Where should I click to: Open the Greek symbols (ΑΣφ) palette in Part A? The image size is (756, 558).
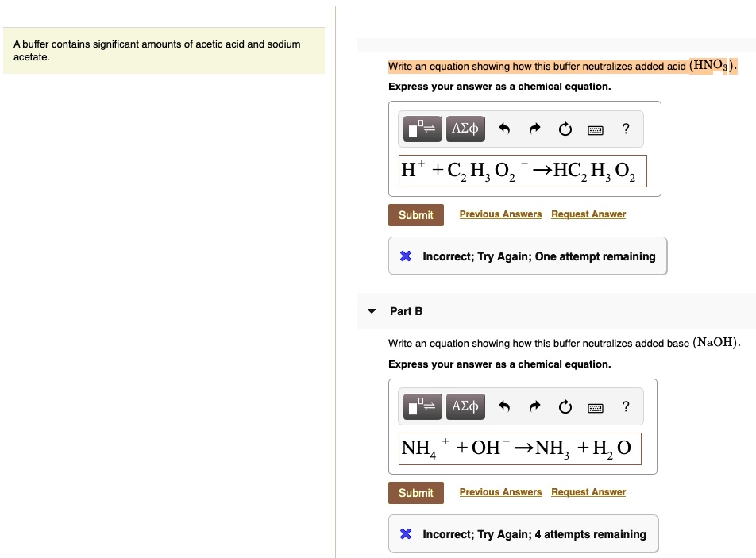[x=465, y=129]
